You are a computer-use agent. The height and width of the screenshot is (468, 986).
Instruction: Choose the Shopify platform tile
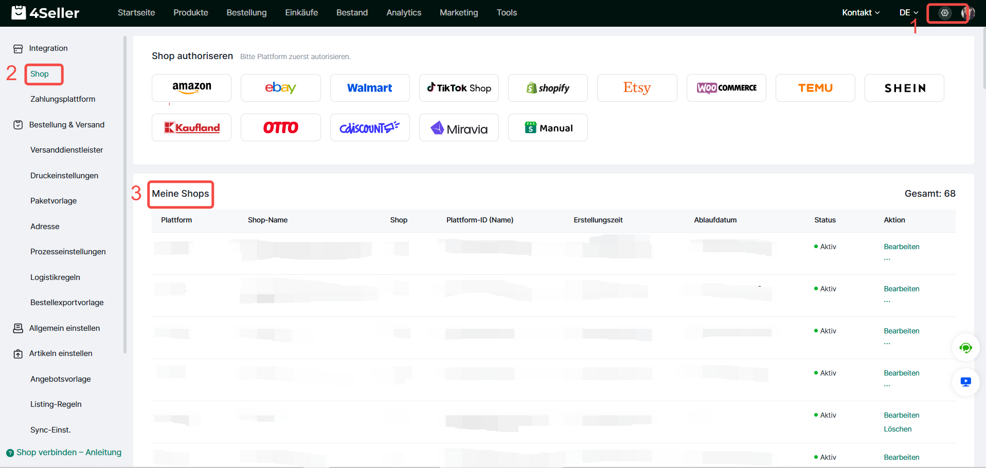pyautogui.click(x=548, y=88)
